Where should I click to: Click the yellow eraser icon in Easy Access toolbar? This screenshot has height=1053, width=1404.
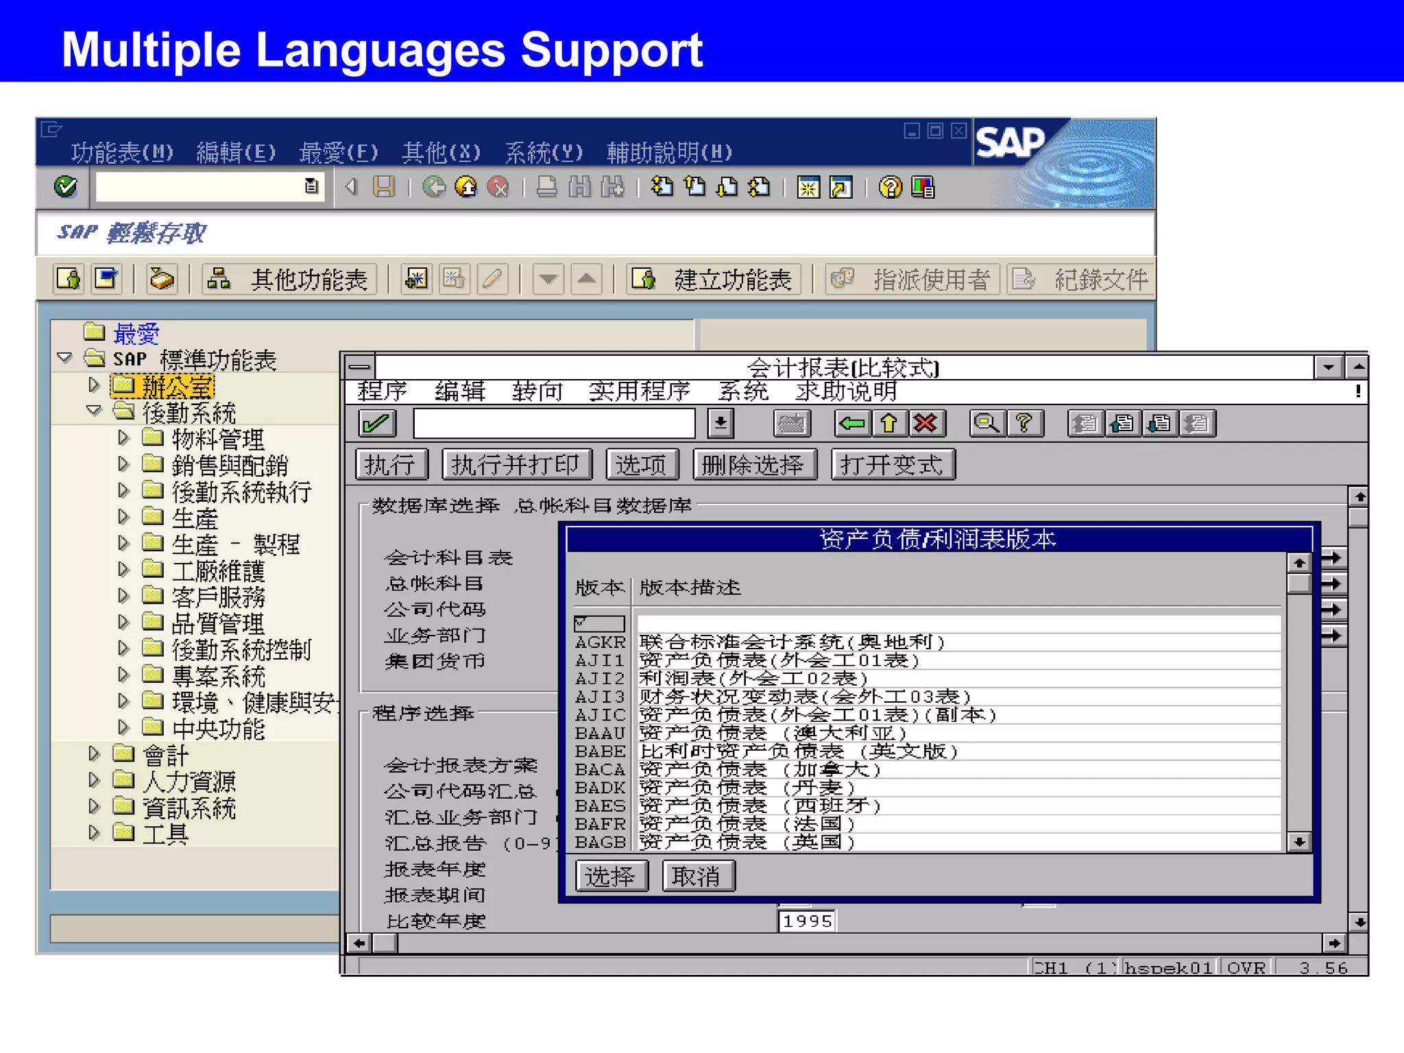162,279
